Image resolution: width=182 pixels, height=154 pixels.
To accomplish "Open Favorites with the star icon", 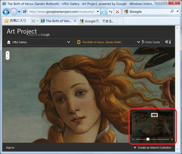I will 6,21.
